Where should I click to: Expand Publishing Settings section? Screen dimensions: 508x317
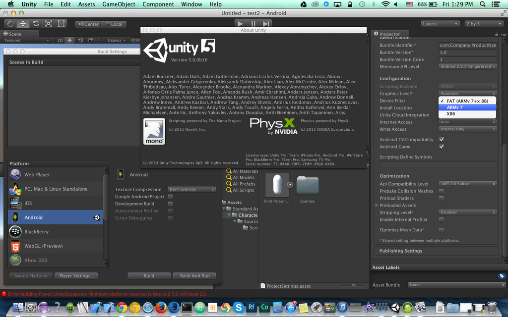[436, 251]
